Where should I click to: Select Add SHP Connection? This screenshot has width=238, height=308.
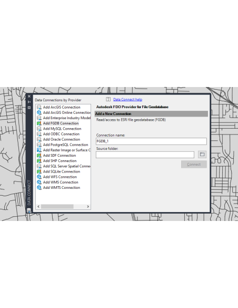60,161
